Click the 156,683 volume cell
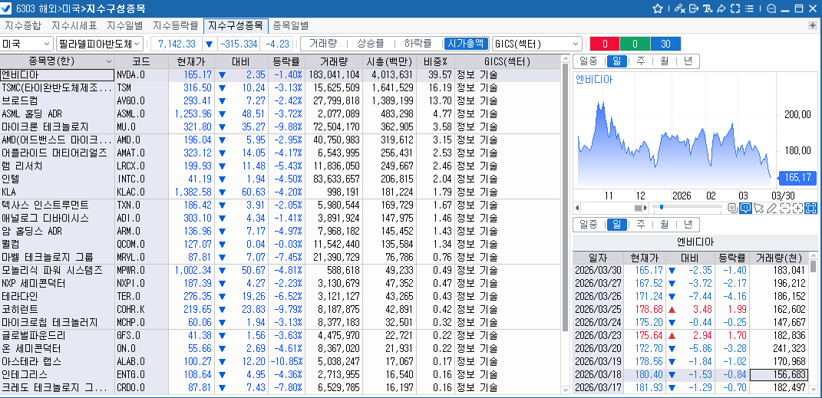Screen dimensions: 822x398 pos(780,375)
